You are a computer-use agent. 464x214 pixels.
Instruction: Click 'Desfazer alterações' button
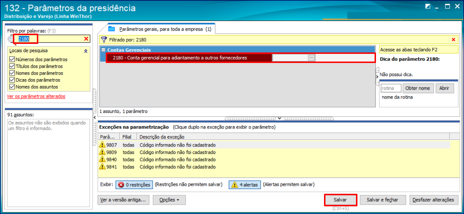[433, 200]
